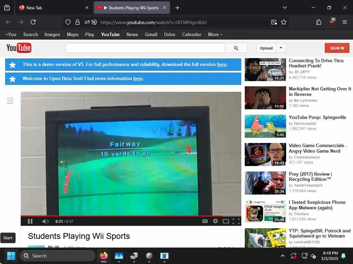Open Play in the Google bar
Viewport: 353px width, 264px height.
click(90, 35)
